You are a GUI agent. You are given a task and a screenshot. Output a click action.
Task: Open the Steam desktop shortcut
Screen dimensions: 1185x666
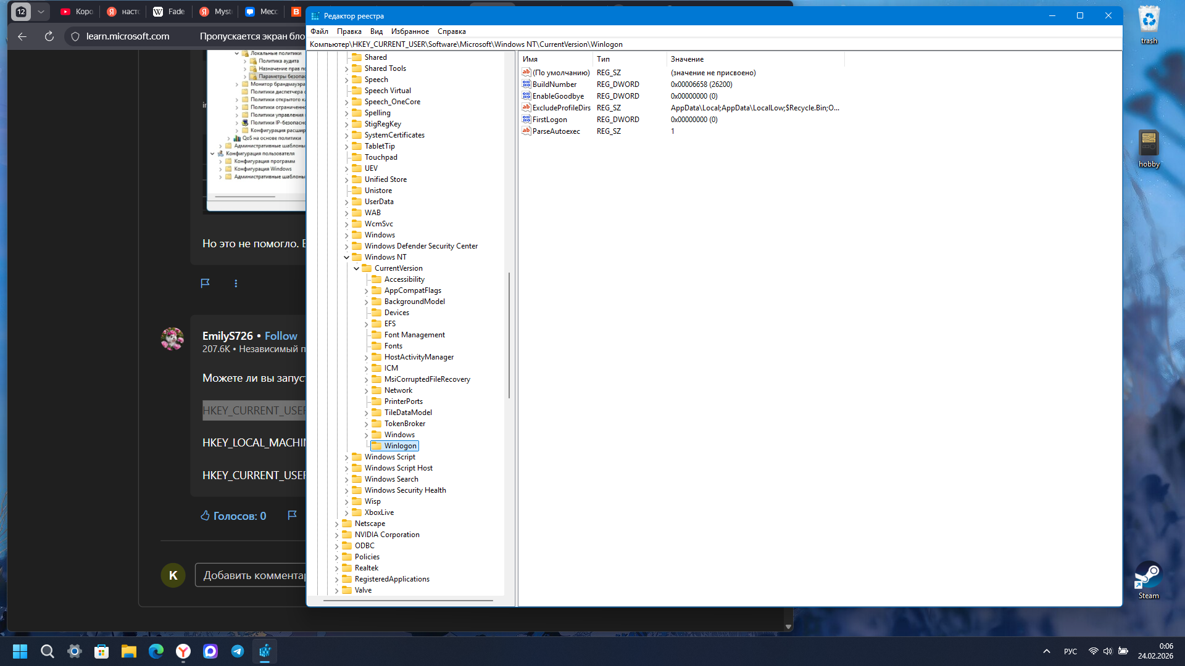(1149, 580)
